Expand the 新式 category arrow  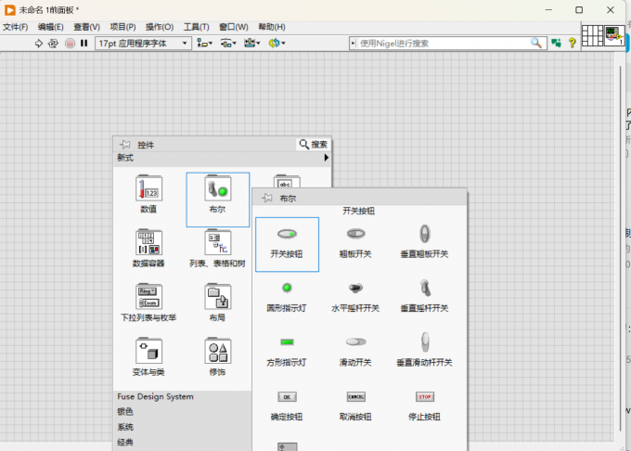327,158
